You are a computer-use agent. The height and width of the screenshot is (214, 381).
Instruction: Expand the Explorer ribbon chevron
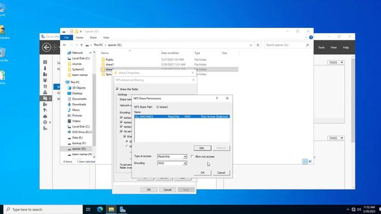coord(305,37)
